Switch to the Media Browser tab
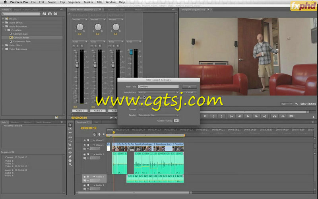Screen dimensions: 318x199 click(x=44, y=123)
